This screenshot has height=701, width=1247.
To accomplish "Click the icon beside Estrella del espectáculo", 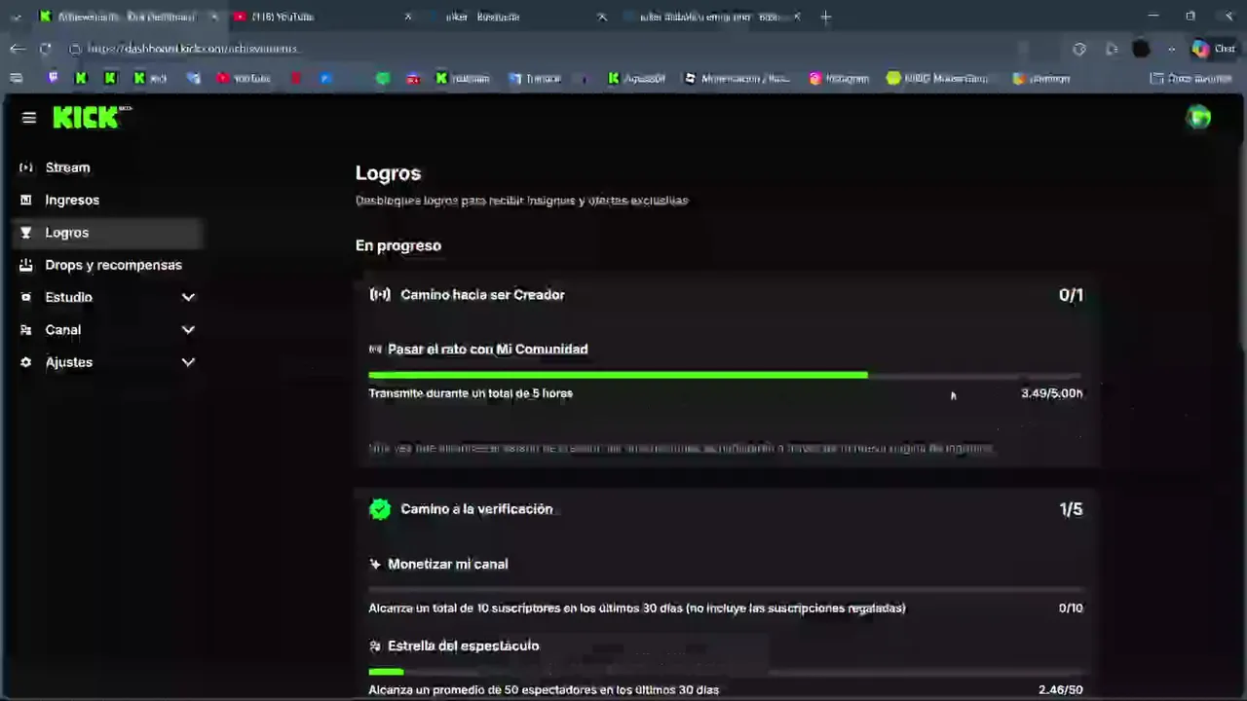I will coord(375,646).
